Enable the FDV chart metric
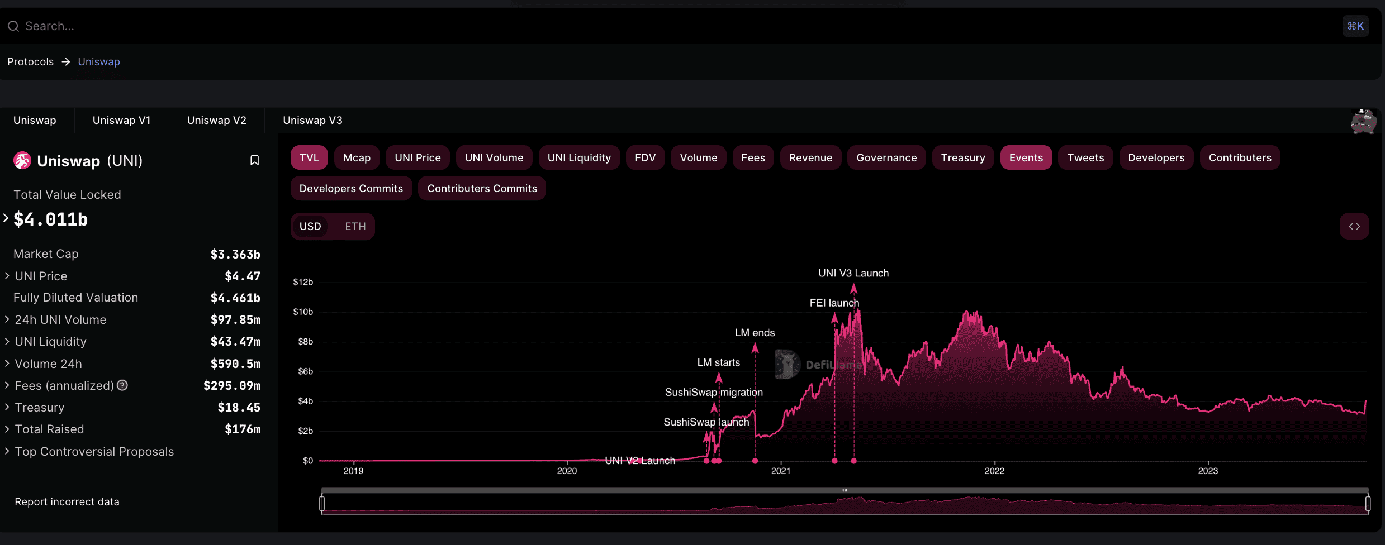The height and width of the screenshot is (545, 1385). pos(645,158)
